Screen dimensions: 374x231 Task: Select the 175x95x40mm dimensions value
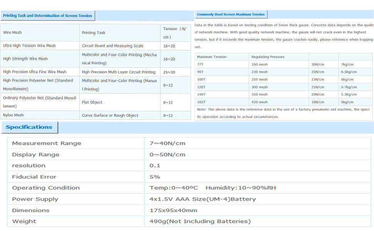tap(174, 211)
